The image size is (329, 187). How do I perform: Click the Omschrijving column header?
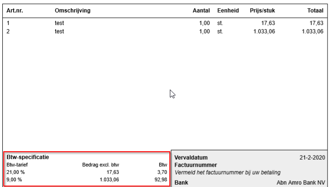73,11
